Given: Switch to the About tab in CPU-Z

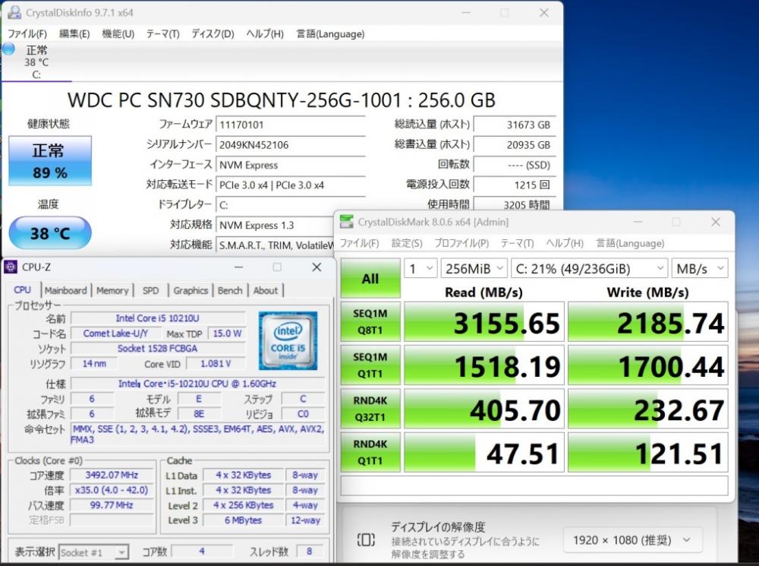Looking at the screenshot, I should coord(266,290).
